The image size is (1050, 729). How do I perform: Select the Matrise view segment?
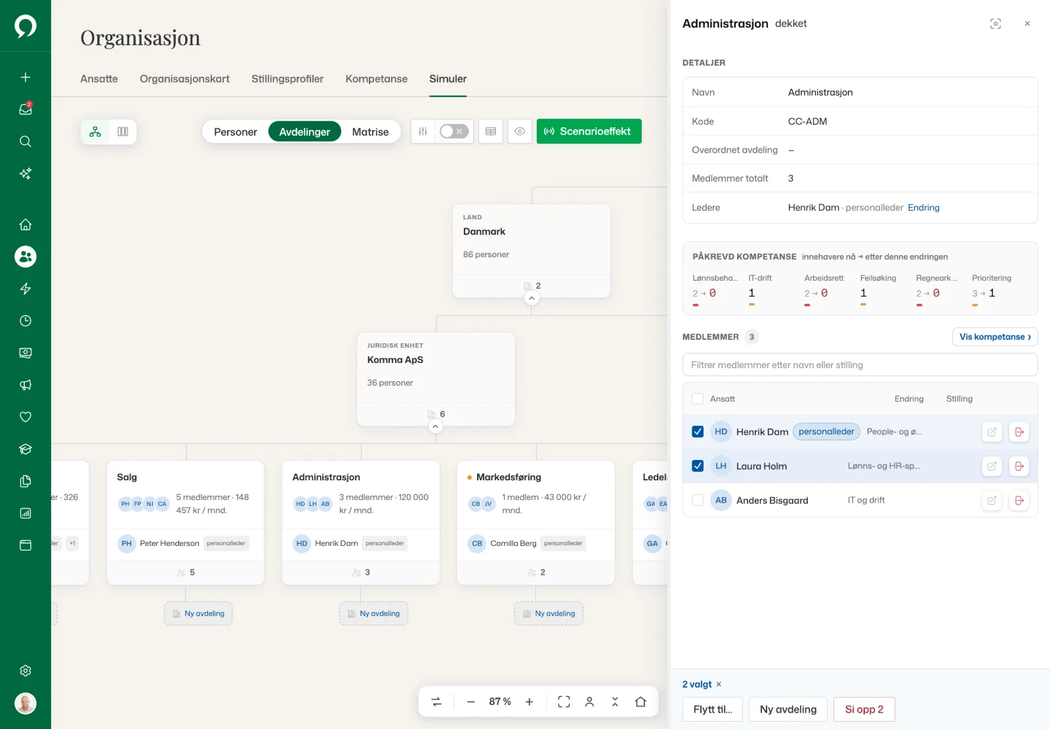[x=370, y=132]
